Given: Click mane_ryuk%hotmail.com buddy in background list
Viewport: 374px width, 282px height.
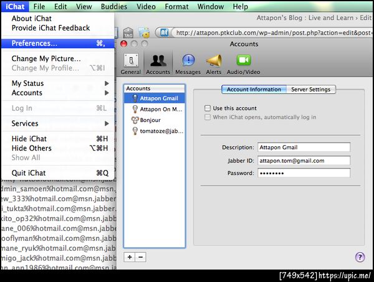Looking at the screenshot, I should tap(59, 248).
